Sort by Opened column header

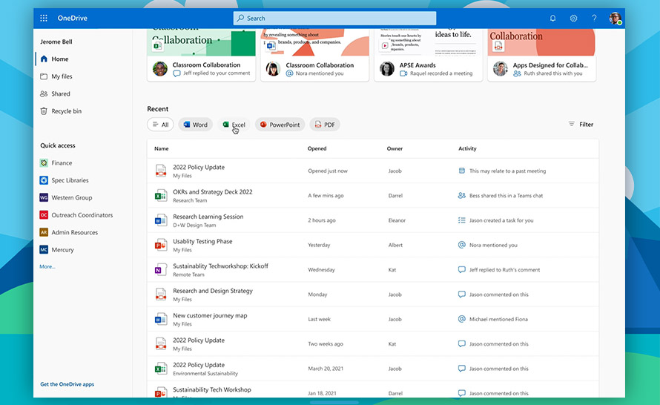pyautogui.click(x=317, y=148)
